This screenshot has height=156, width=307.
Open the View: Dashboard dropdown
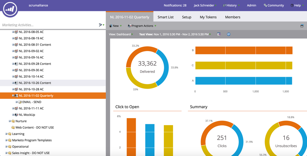121,34
